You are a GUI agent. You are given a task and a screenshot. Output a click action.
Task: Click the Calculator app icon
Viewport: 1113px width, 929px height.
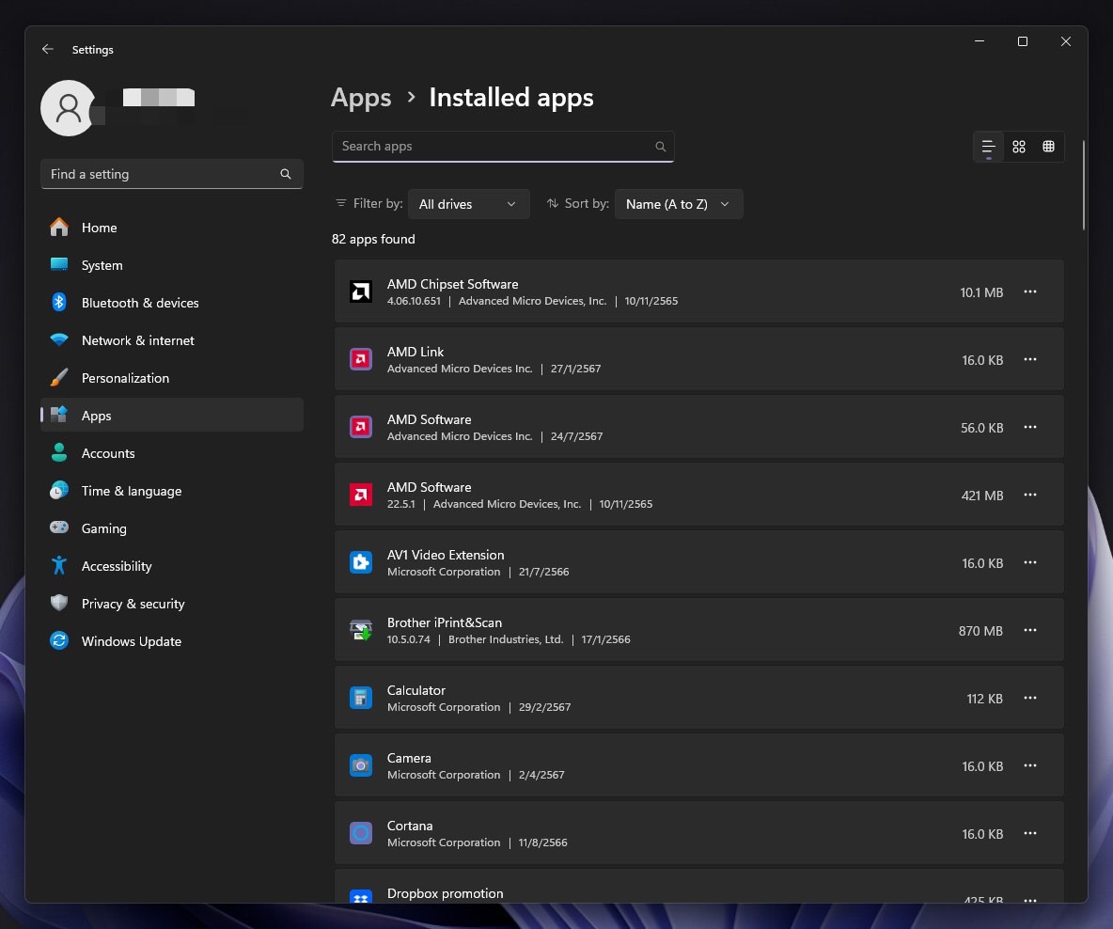(361, 699)
